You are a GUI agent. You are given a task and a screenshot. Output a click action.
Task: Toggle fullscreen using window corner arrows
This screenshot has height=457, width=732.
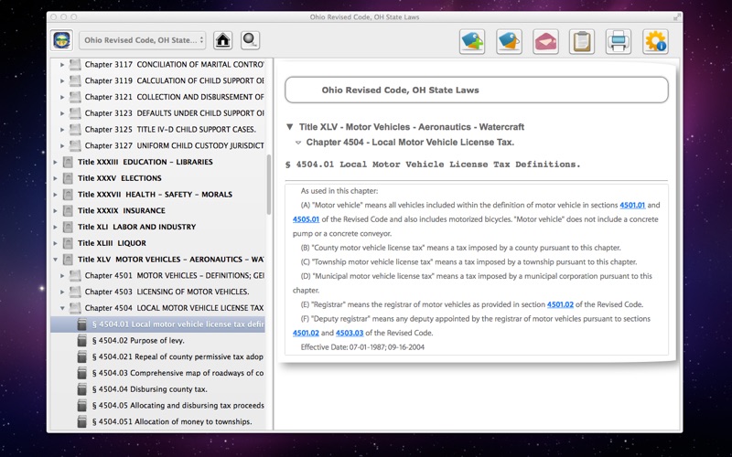pyautogui.click(x=677, y=17)
